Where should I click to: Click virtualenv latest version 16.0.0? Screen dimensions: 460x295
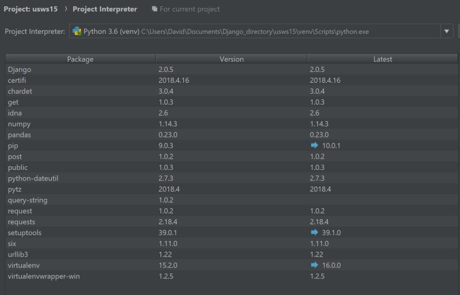(x=331, y=265)
